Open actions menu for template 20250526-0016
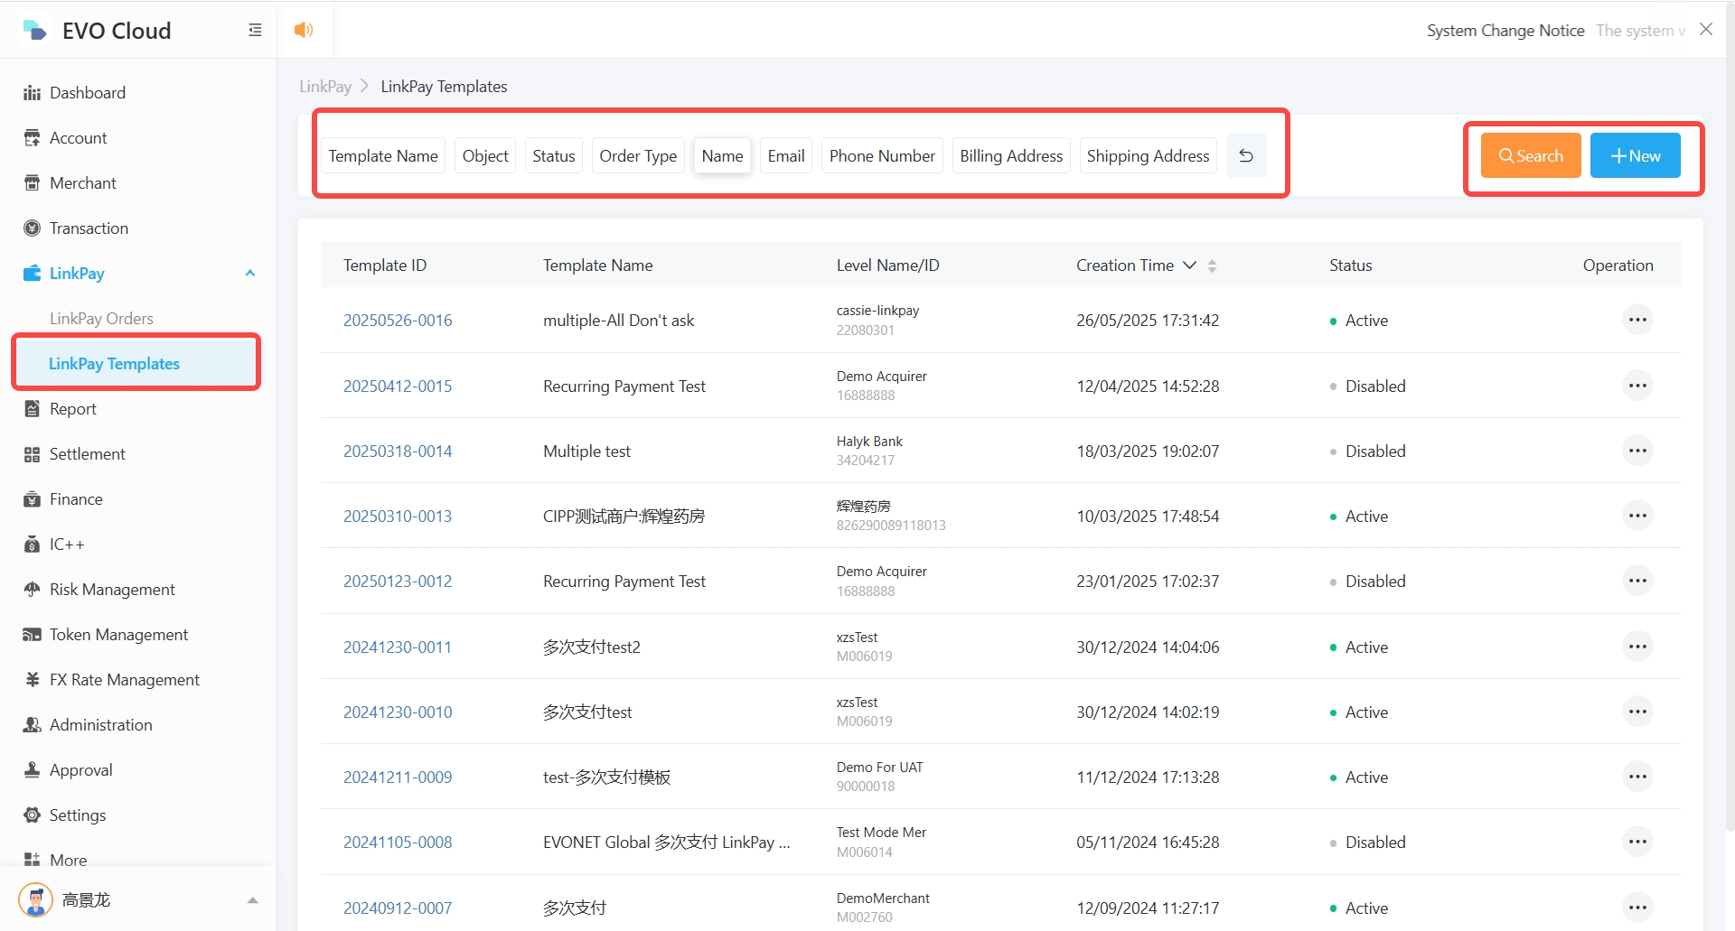Image resolution: width=1735 pixels, height=931 pixels. pos(1637,321)
